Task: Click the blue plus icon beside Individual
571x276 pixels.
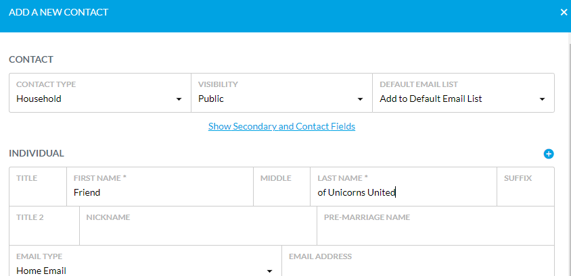Action: [x=549, y=154]
